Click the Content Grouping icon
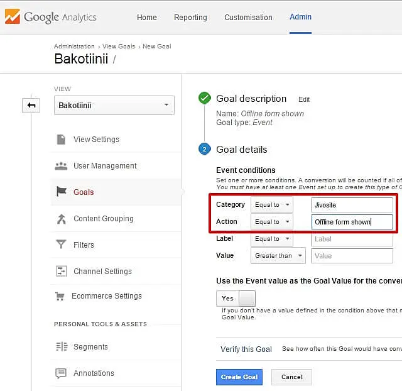This screenshot has width=402, height=391. tap(61, 219)
